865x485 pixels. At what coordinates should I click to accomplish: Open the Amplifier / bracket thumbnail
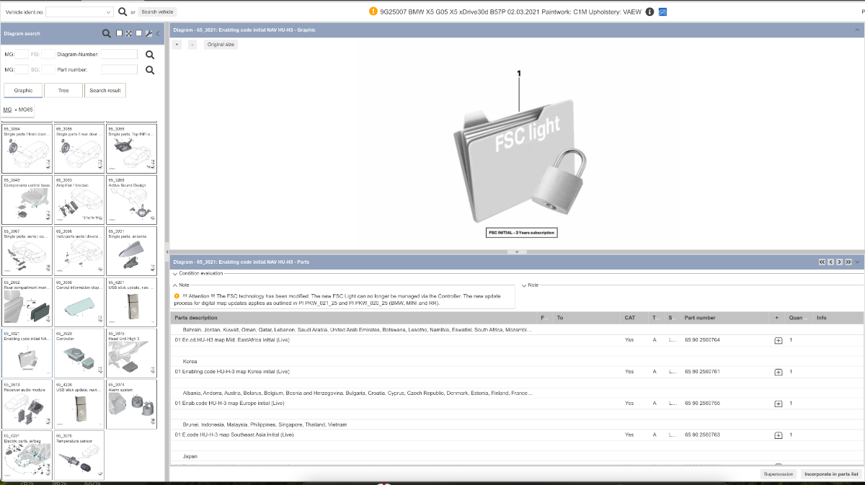[79, 199]
